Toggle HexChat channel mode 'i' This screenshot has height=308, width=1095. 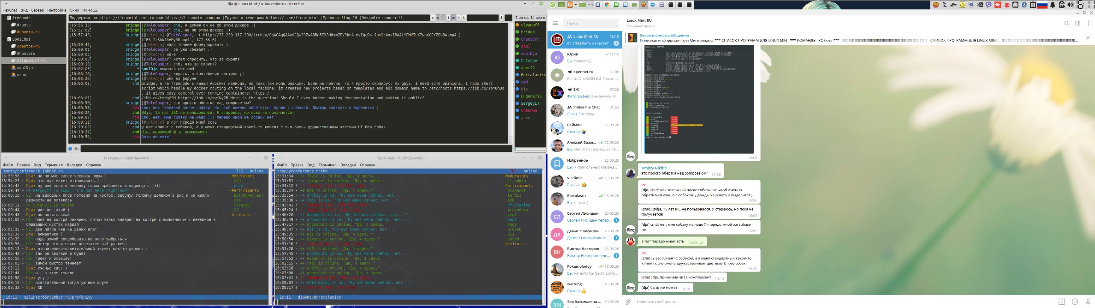[x=448, y=18]
